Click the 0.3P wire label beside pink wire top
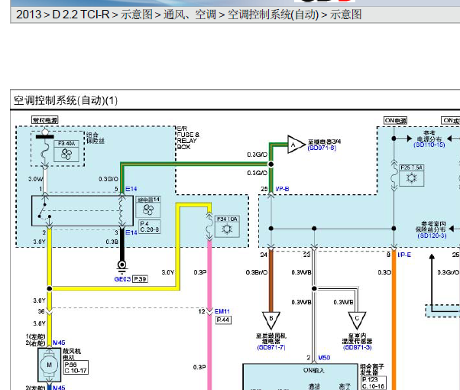The image size is (460, 390). [x=199, y=272]
